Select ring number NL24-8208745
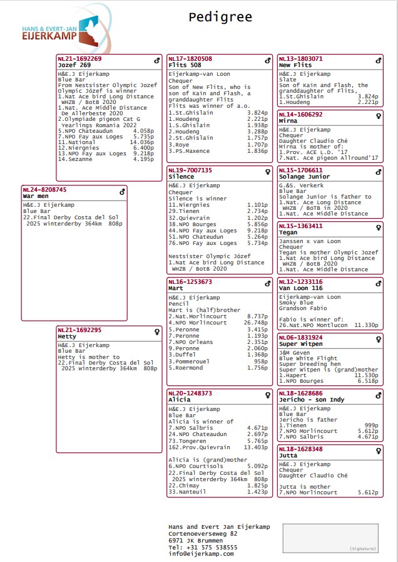This screenshot has width=398, height=562. 44,190
